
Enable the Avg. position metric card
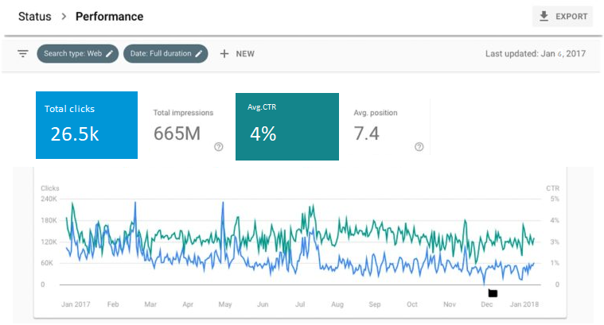(x=387, y=125)
